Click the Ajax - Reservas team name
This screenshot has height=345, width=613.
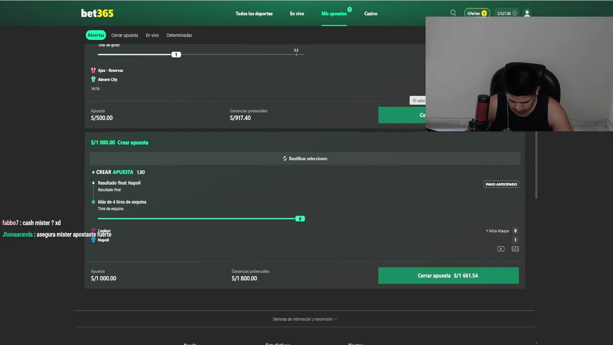(x=110, y=70)
